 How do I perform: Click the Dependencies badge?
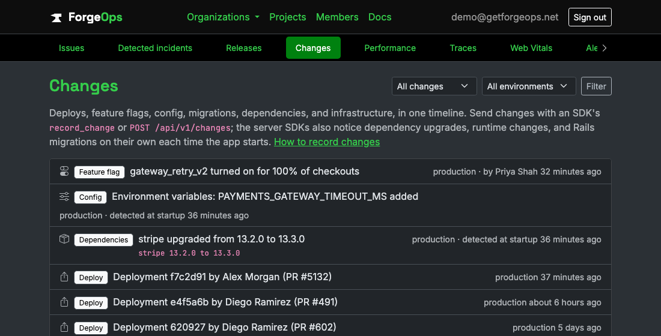tap(103, 239)
